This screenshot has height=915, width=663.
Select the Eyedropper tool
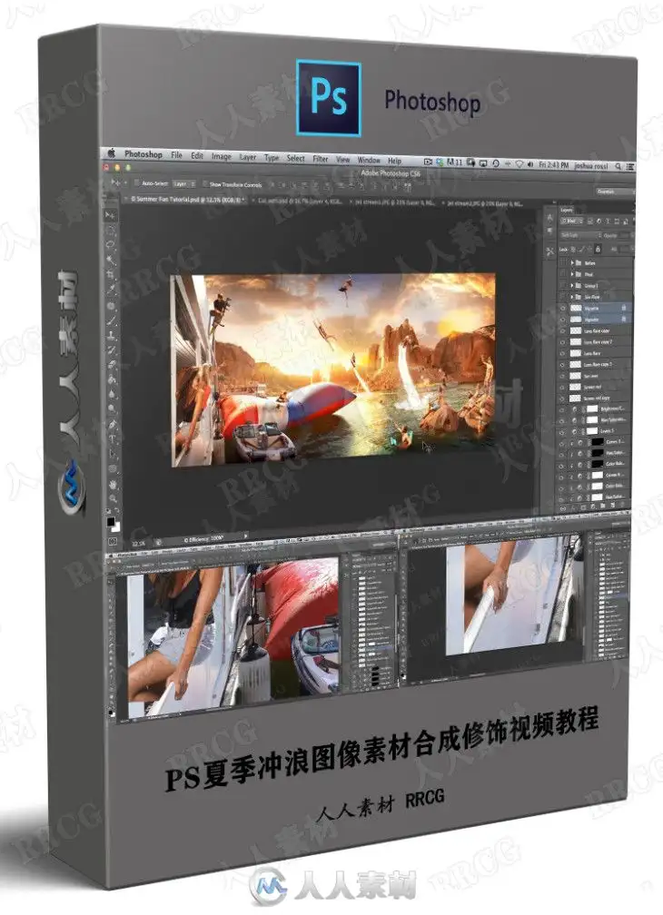point(110,289)
